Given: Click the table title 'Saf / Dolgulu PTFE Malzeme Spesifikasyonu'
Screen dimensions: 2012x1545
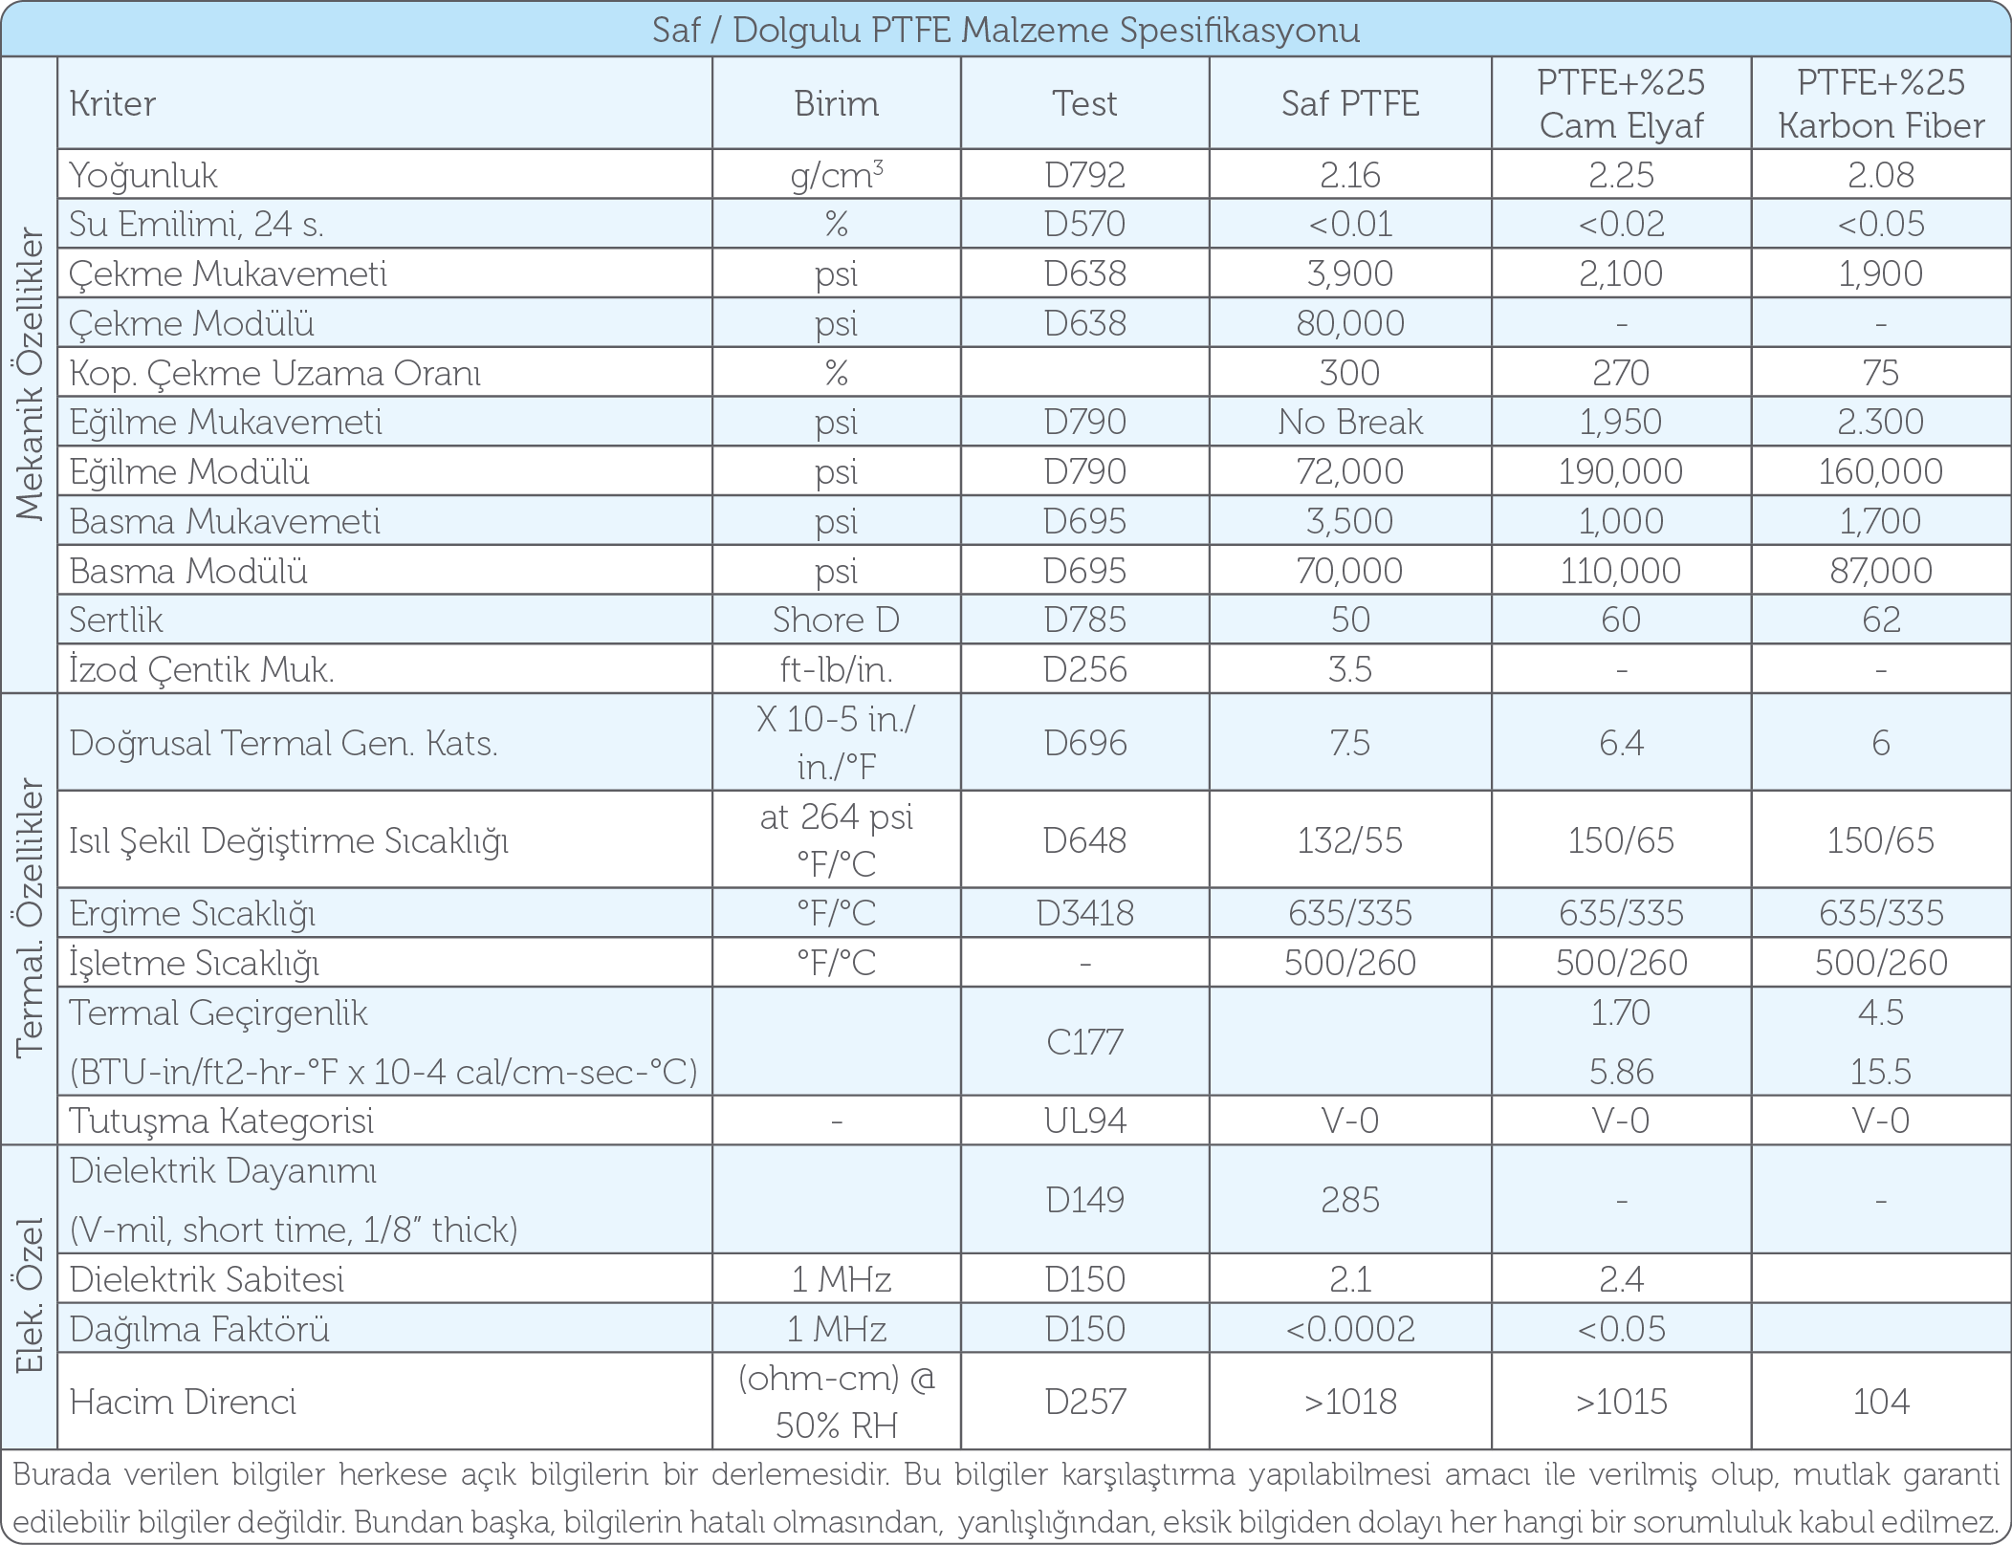Looking at the screenshot, I should point(1005,30).
